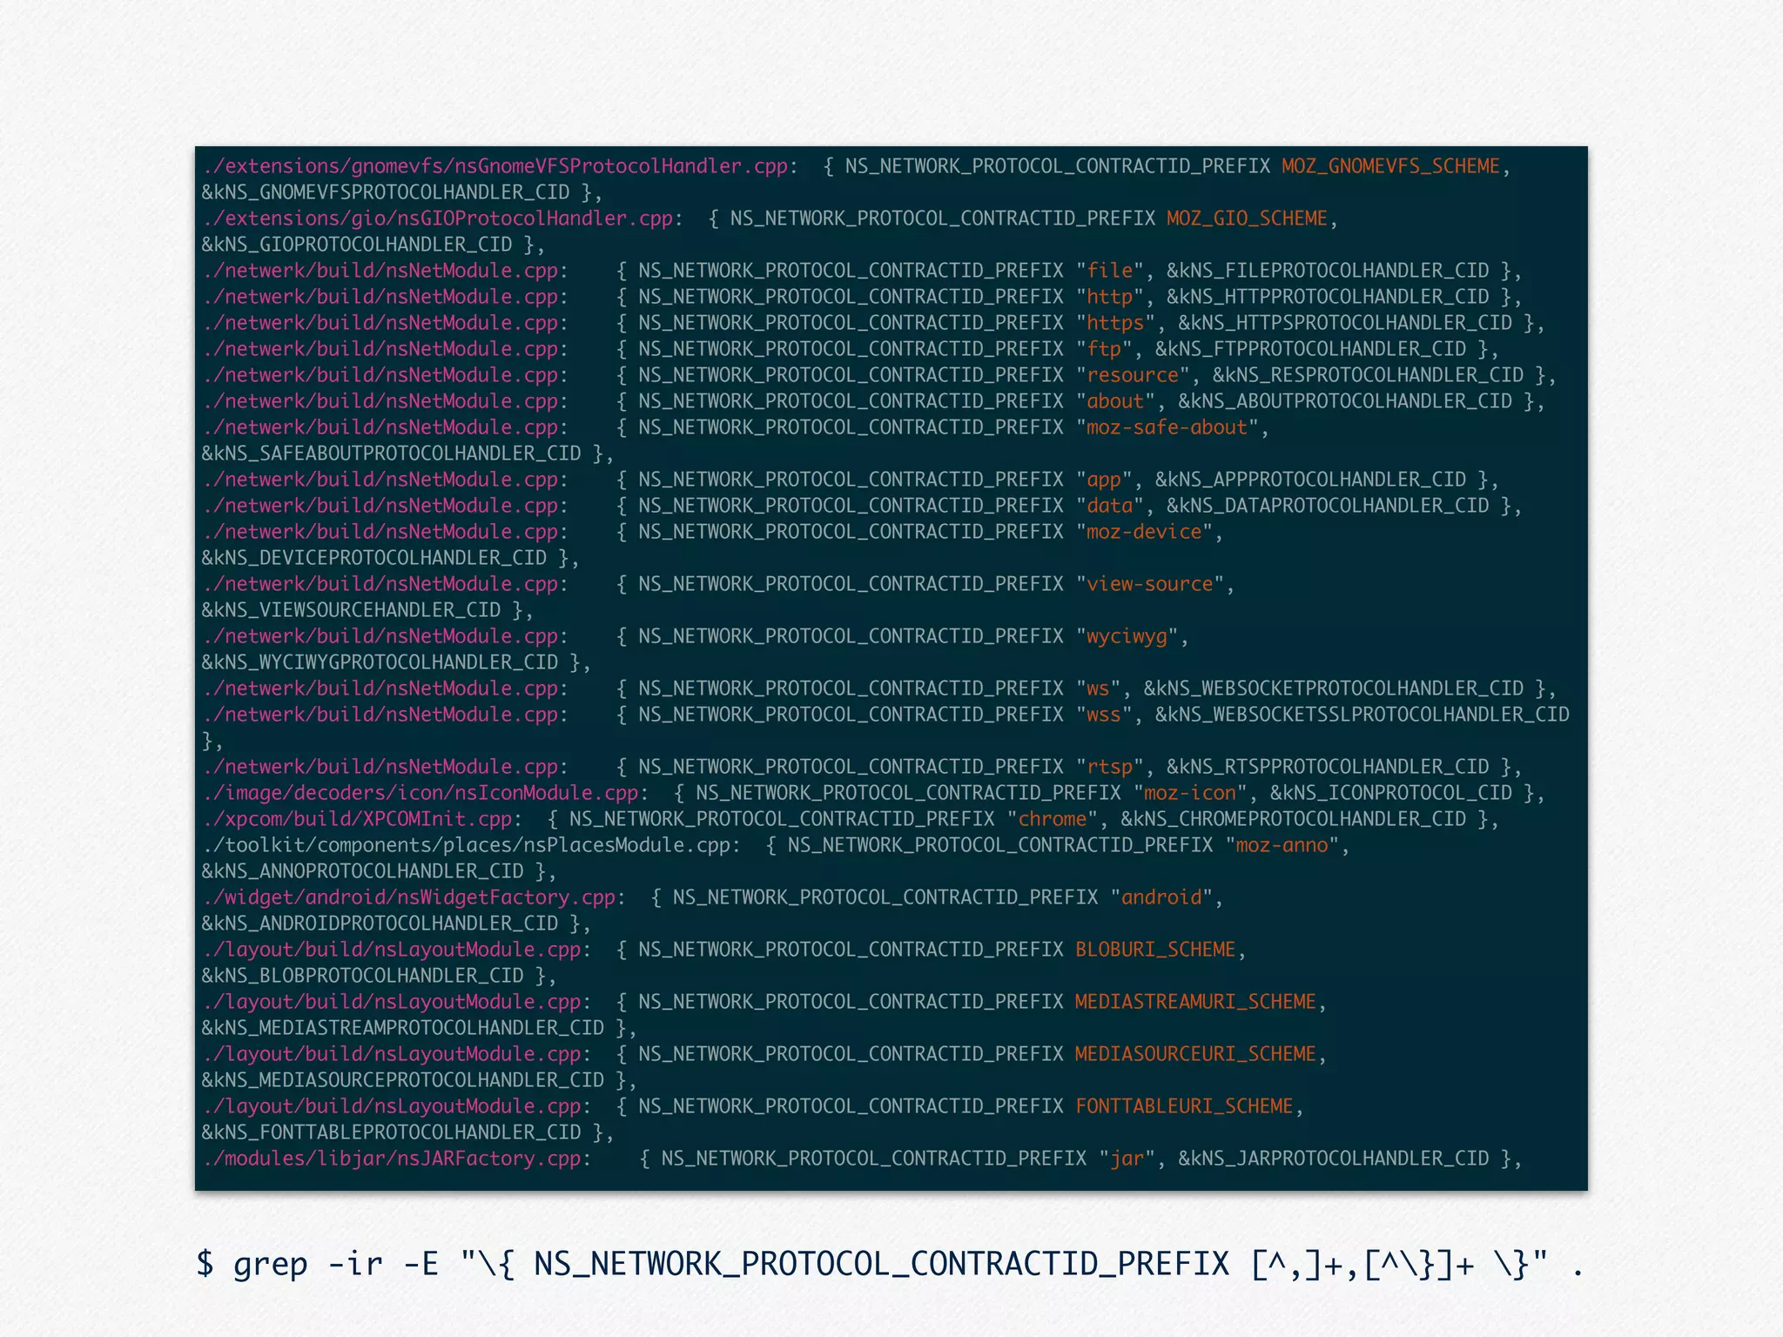Click &kNS_DATAPROTOCOLHANDLER_CID text

click(x=1328, y=506)
